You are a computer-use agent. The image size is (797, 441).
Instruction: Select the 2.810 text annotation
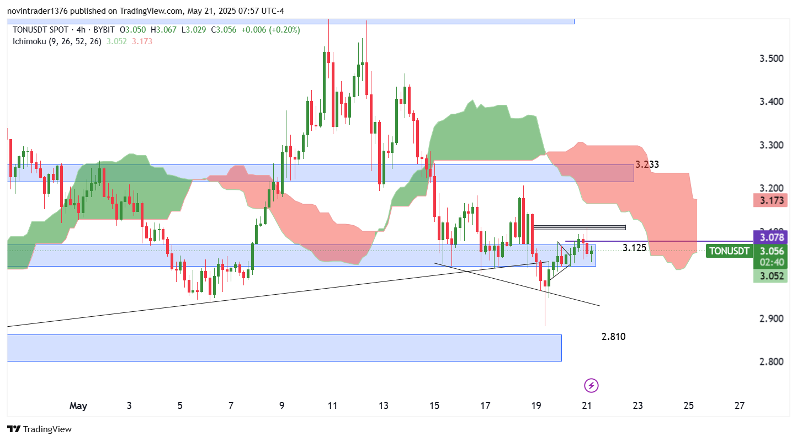613,337
